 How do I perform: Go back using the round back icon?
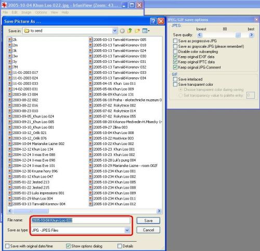122,31
